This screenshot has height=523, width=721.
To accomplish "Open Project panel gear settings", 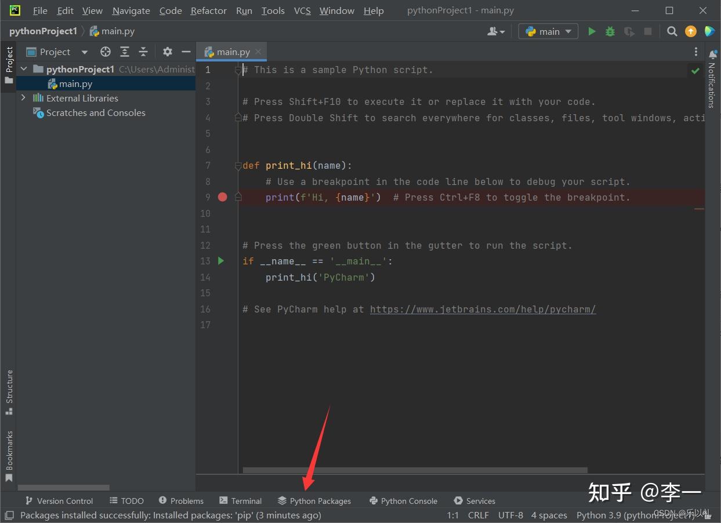I will click(168, 52).
